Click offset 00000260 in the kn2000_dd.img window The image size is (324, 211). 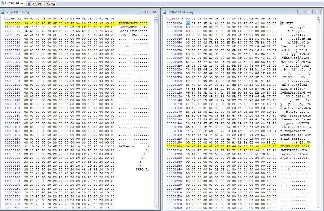click(x=13, y=169)
